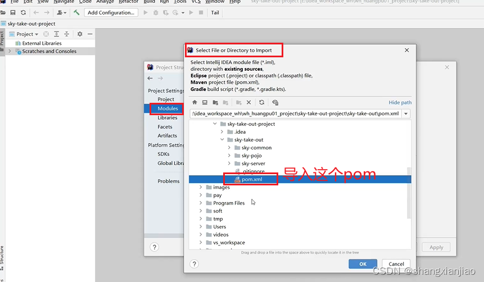Select SDKs in Project Structure
This screenshot has height=282, width=484.
[163, 154]
